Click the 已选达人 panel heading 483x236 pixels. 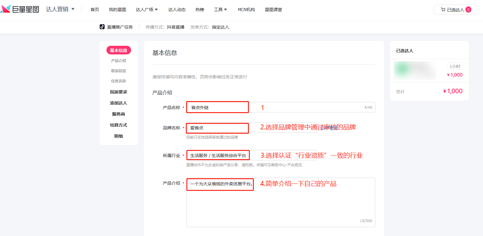point(405,51)
